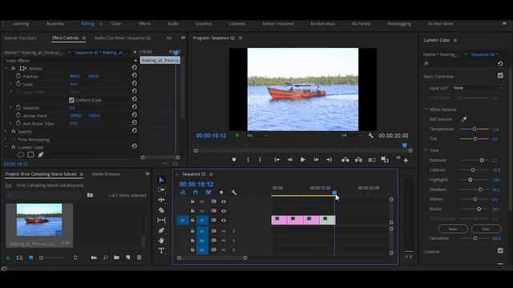Show more workspaces overflow chevron
The height and width of the screenshot is (288, 513).
tap(504, 23)
